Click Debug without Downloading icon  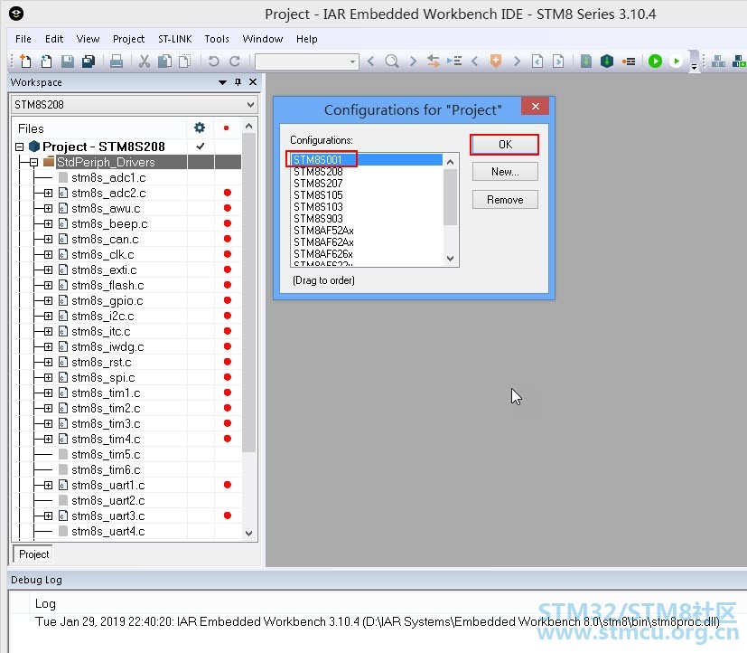[676, 62]
